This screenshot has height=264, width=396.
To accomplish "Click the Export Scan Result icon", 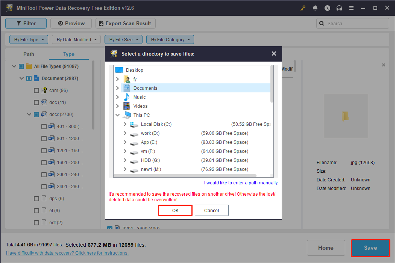I will click(101, 23).
